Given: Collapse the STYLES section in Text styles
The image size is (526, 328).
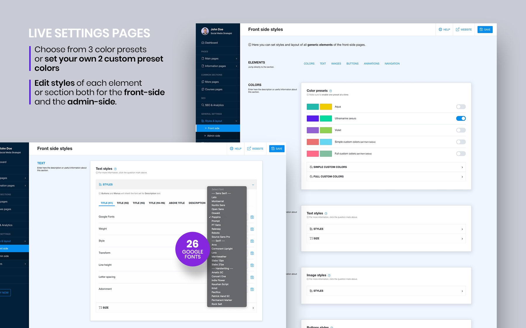Looking at the screenshot, I should [x=253, y=184].
